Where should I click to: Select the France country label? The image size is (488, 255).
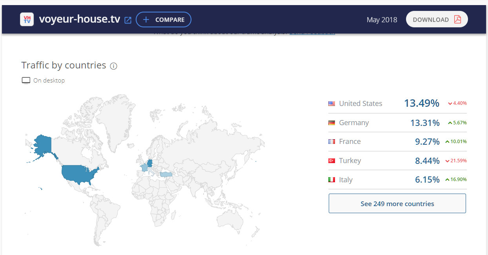pyautogui.click(x=350, y=142)
